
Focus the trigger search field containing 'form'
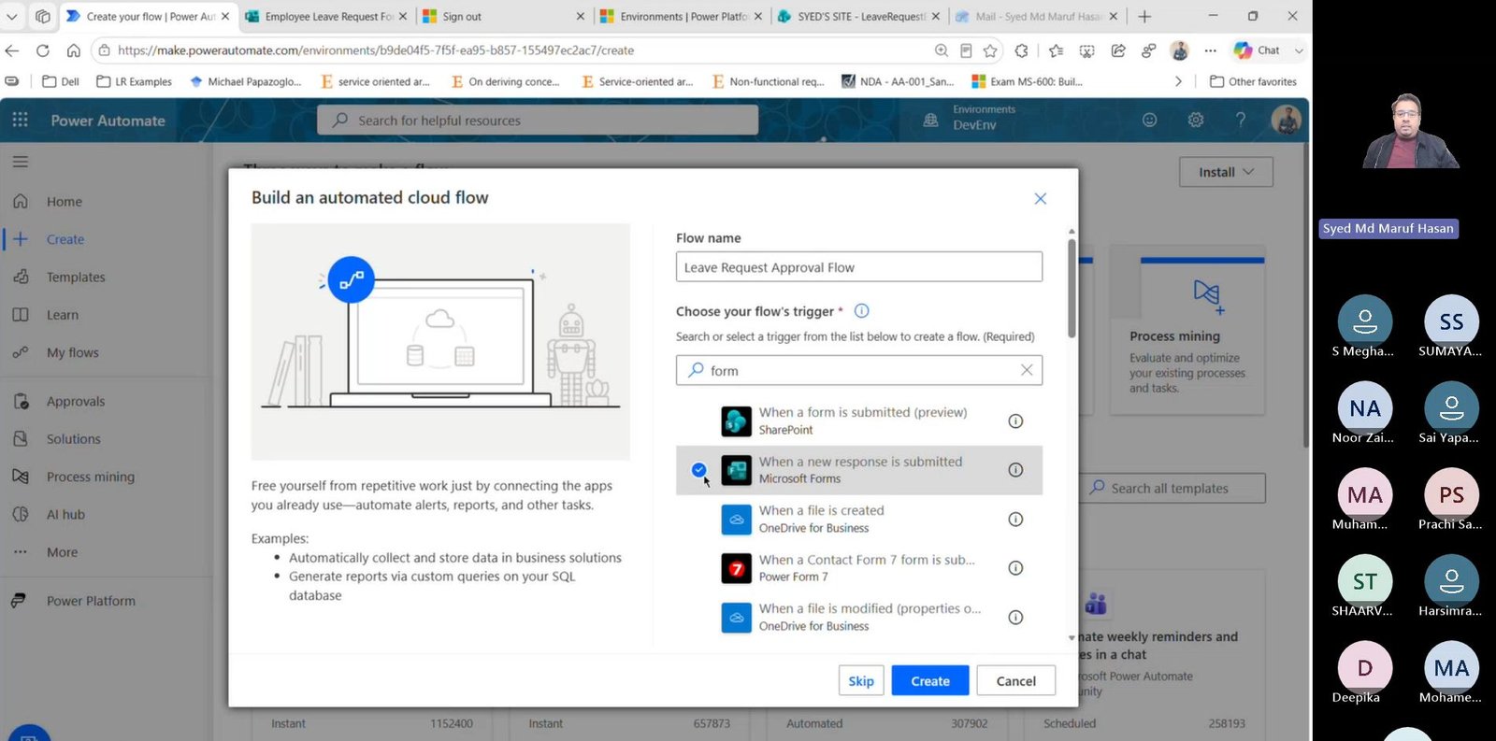tap(859, 370)
